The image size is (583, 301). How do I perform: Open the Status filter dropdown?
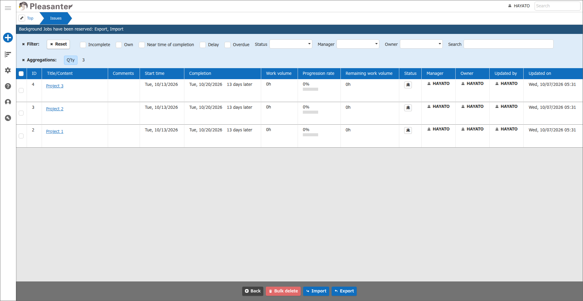[291, 44]
